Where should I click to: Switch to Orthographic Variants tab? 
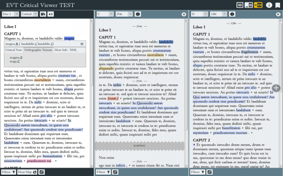(38, 50)
